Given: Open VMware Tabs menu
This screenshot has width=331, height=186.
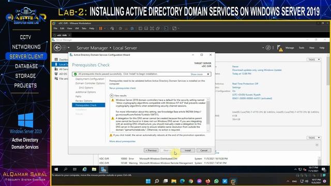Looking at the screenshot, I should coord(84,28).
